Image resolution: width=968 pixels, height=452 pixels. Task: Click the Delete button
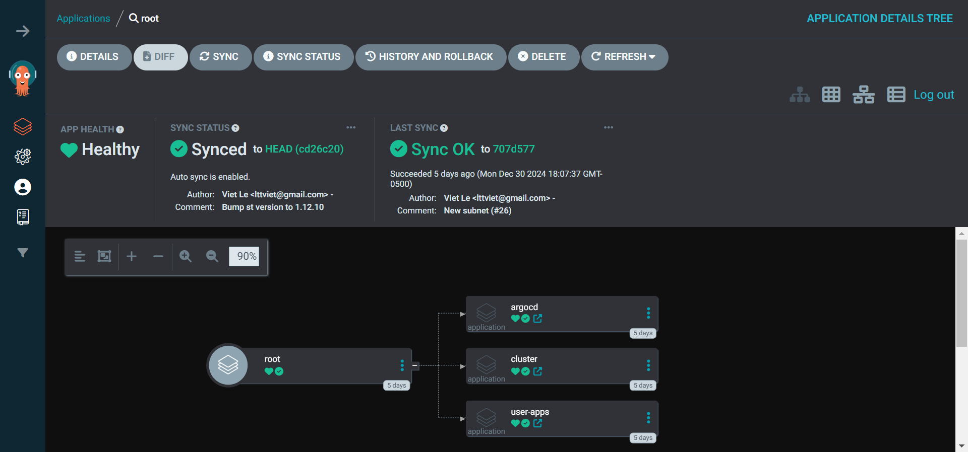tap(543, 57)
